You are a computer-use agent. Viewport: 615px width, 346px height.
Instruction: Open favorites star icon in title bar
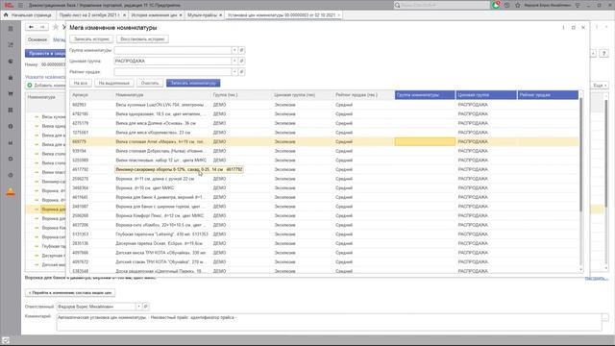(518, 5)
